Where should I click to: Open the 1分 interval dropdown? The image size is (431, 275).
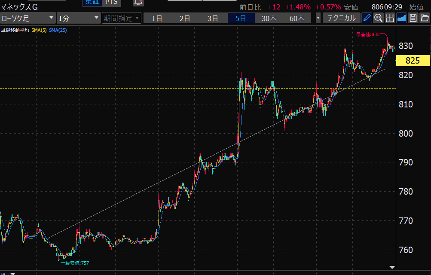(x=78, y=18)
